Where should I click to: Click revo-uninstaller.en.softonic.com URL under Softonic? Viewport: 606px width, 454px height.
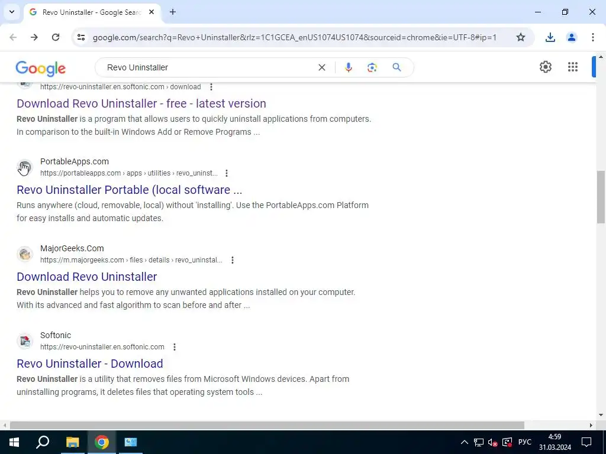[x=102, y=347]
